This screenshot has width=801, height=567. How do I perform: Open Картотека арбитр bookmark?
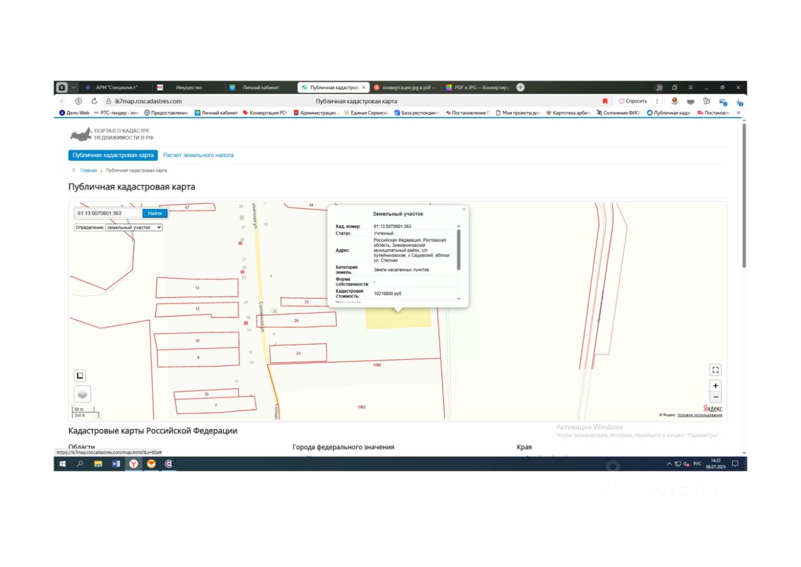point(568,113)
